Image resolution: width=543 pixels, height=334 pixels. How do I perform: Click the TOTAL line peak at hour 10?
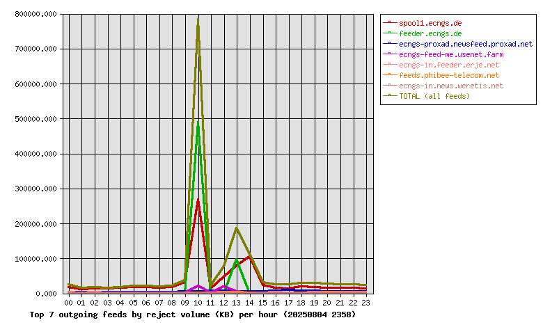click(198, 19)
